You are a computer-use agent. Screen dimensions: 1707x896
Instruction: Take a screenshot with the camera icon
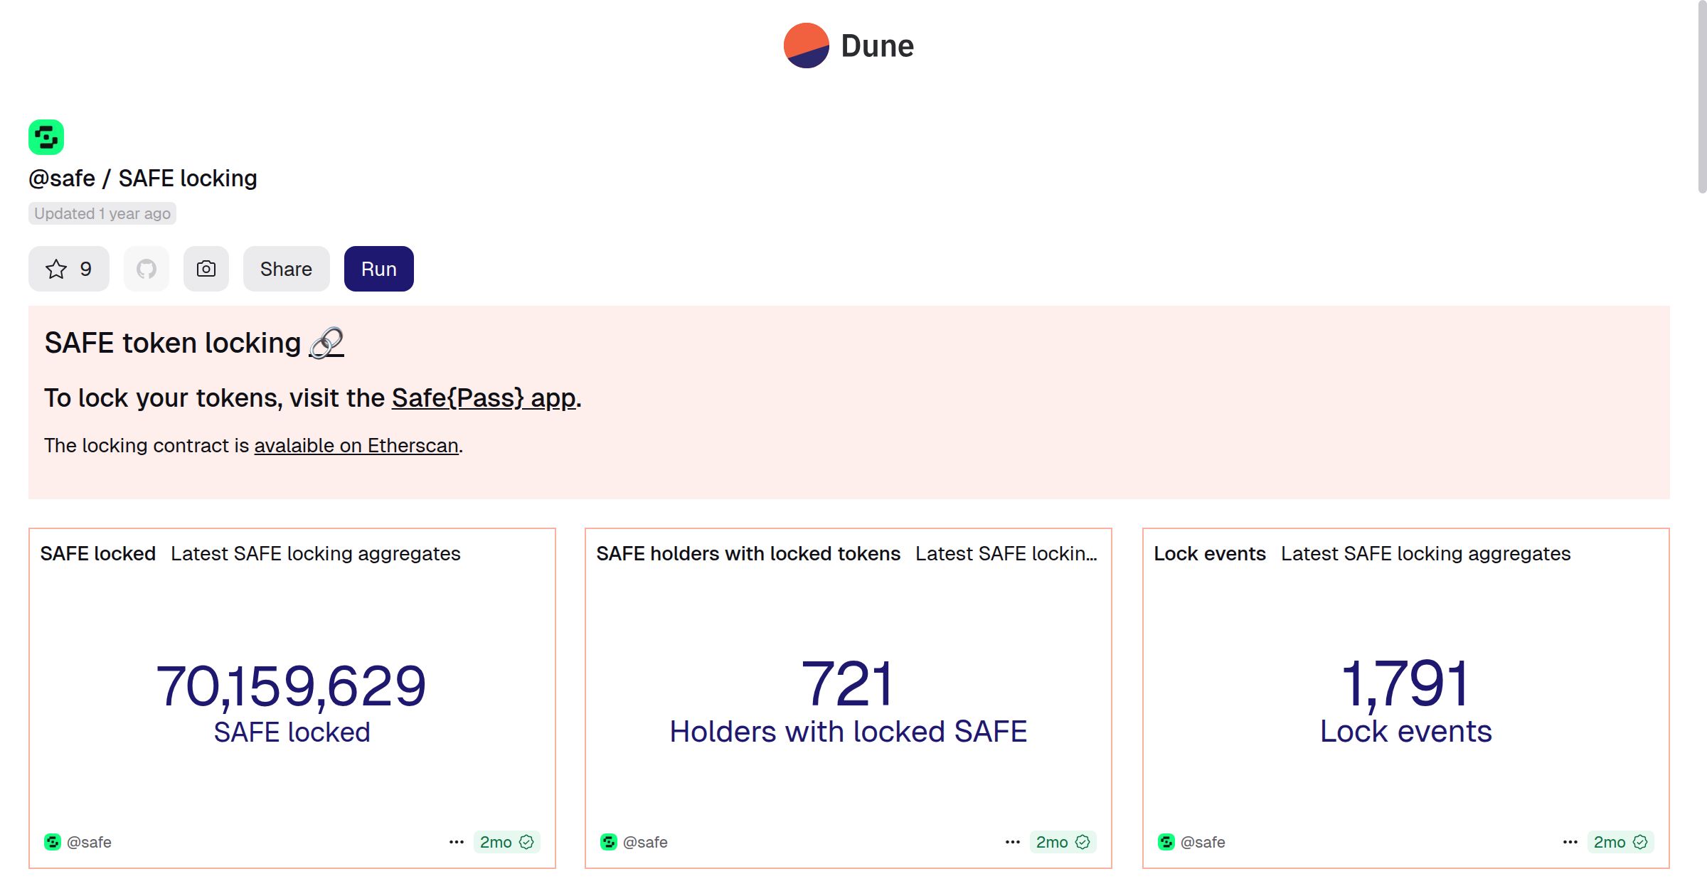[206, 269]
